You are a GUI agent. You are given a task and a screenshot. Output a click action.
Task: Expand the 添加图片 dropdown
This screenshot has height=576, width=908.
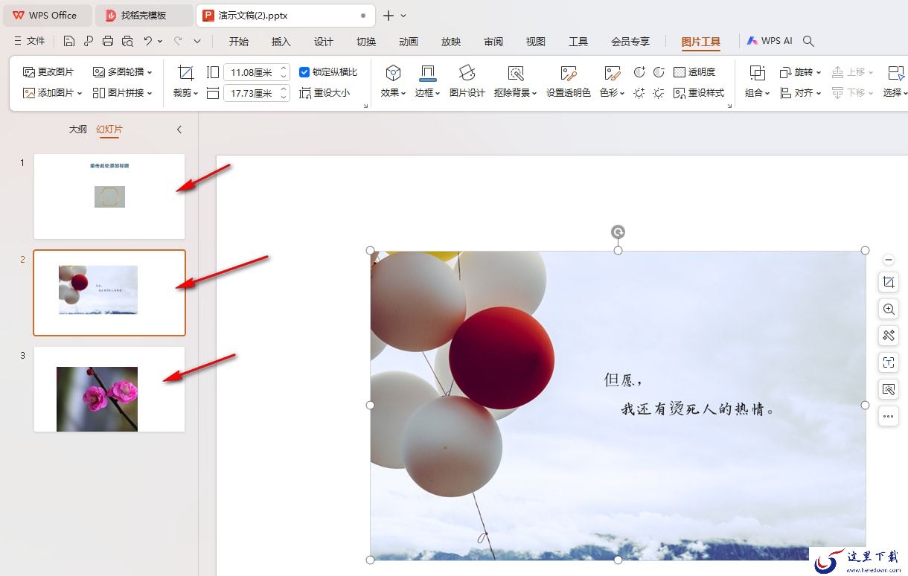(79, 93)
